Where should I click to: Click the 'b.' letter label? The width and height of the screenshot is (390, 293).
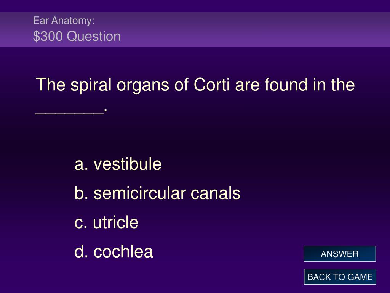82,193
